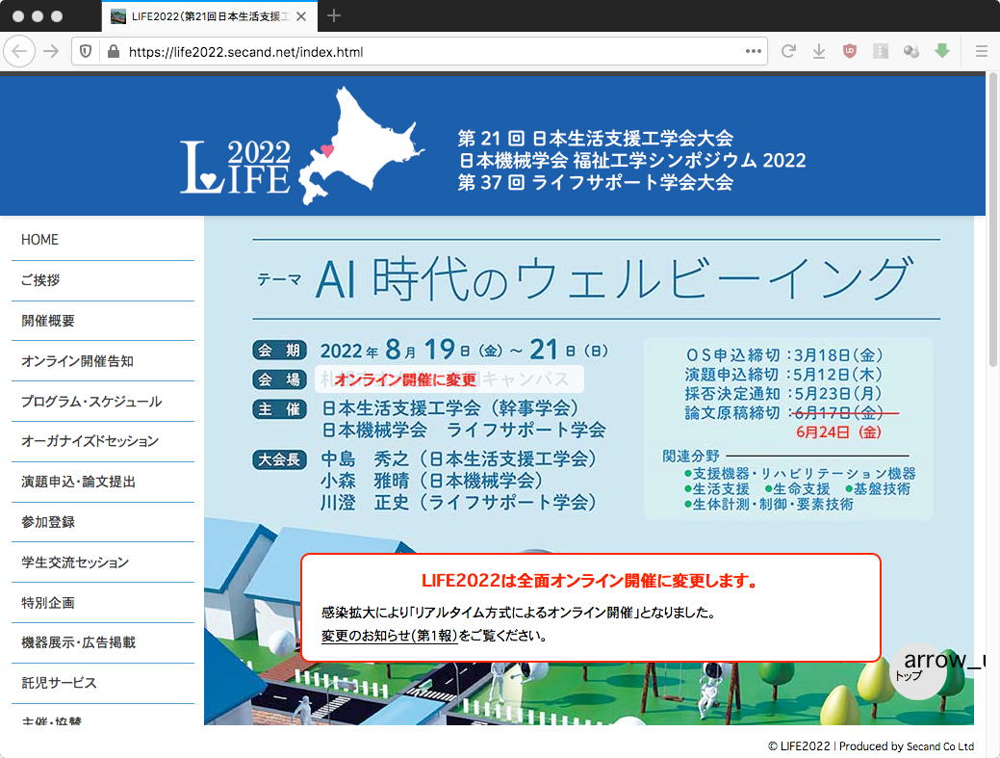
Task: Click the gray reader extension icon
Action: click(x=881, y=51)
